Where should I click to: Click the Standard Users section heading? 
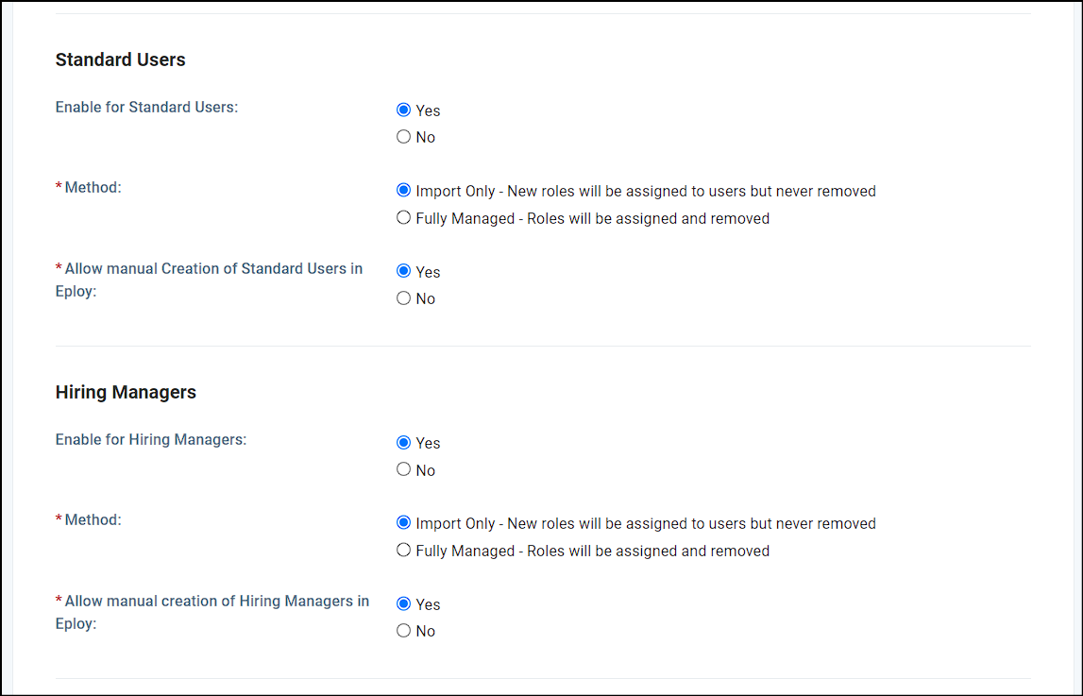click(120, 59)
